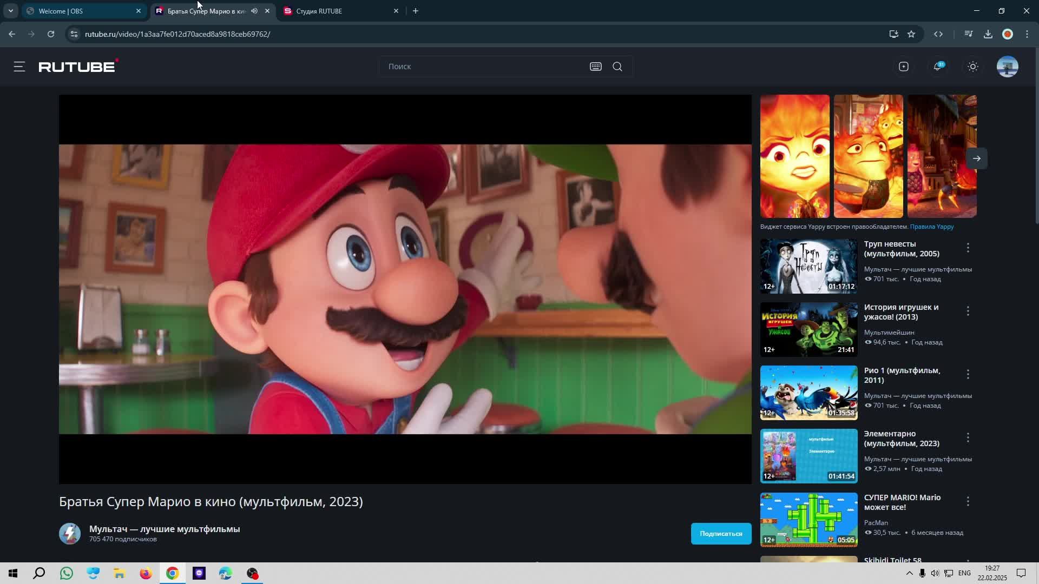Expand three-dot menu on Элементарно

click(968, 438)
